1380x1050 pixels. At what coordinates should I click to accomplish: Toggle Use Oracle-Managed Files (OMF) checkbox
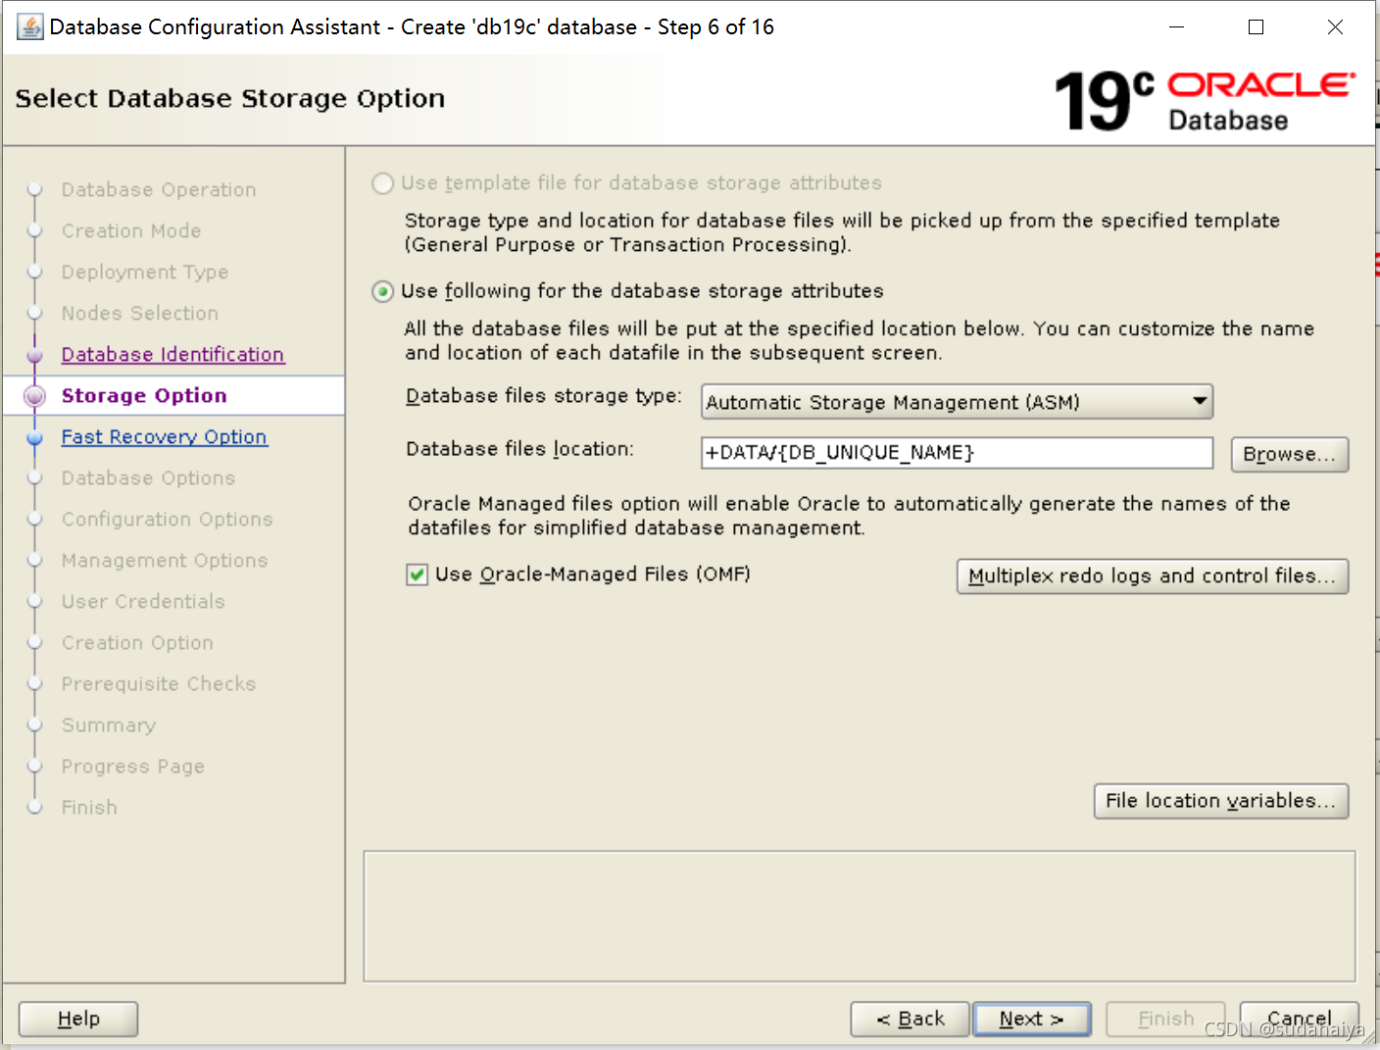(x=418, y=575)
